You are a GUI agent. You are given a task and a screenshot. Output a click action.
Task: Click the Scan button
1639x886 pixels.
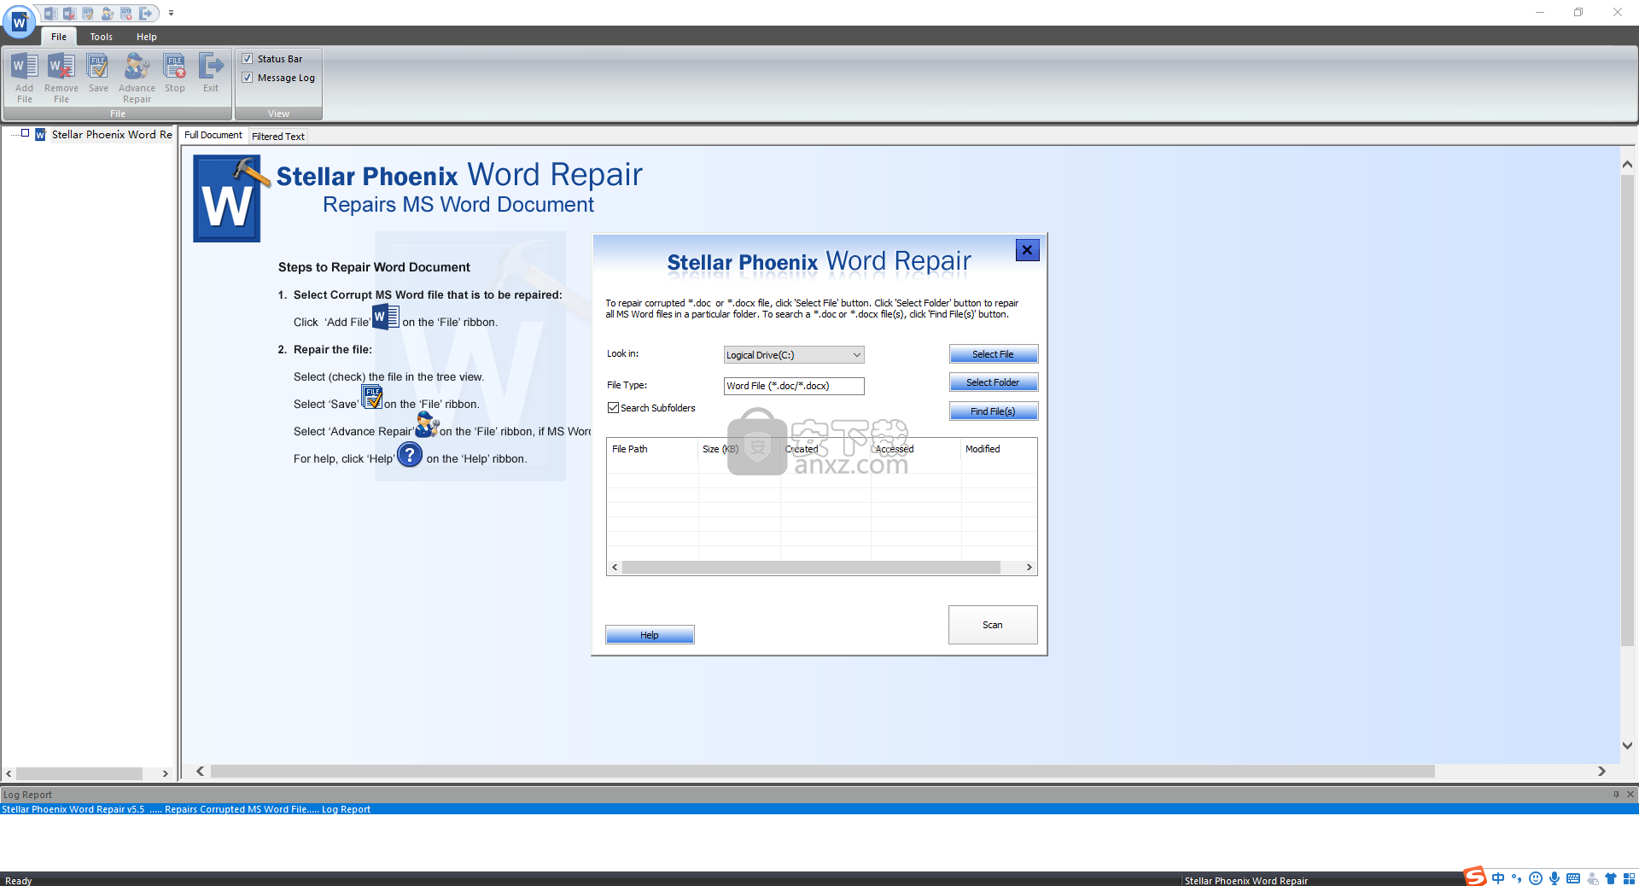coord(993,625)
